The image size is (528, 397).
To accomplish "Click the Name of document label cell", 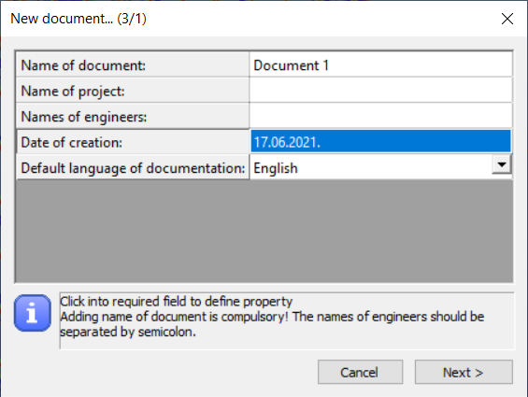I will (133, 65).
